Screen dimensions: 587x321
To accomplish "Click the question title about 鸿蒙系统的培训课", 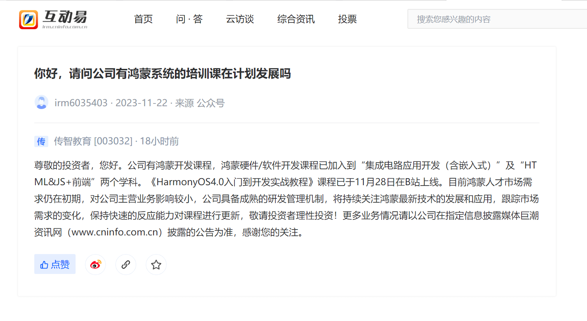I will [x=162, y=74].
